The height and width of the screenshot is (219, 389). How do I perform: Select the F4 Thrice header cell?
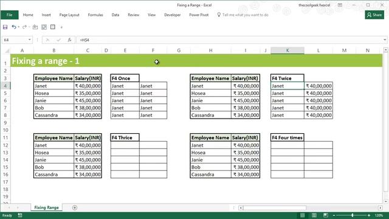(125, 137)
